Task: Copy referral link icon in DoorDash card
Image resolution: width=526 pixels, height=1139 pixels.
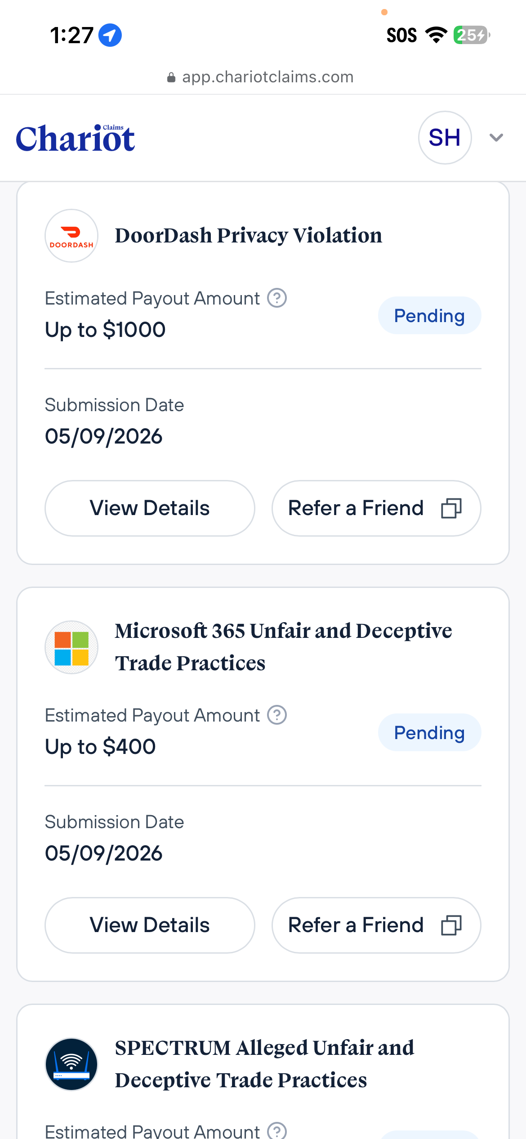Action: tap(451, 509)
